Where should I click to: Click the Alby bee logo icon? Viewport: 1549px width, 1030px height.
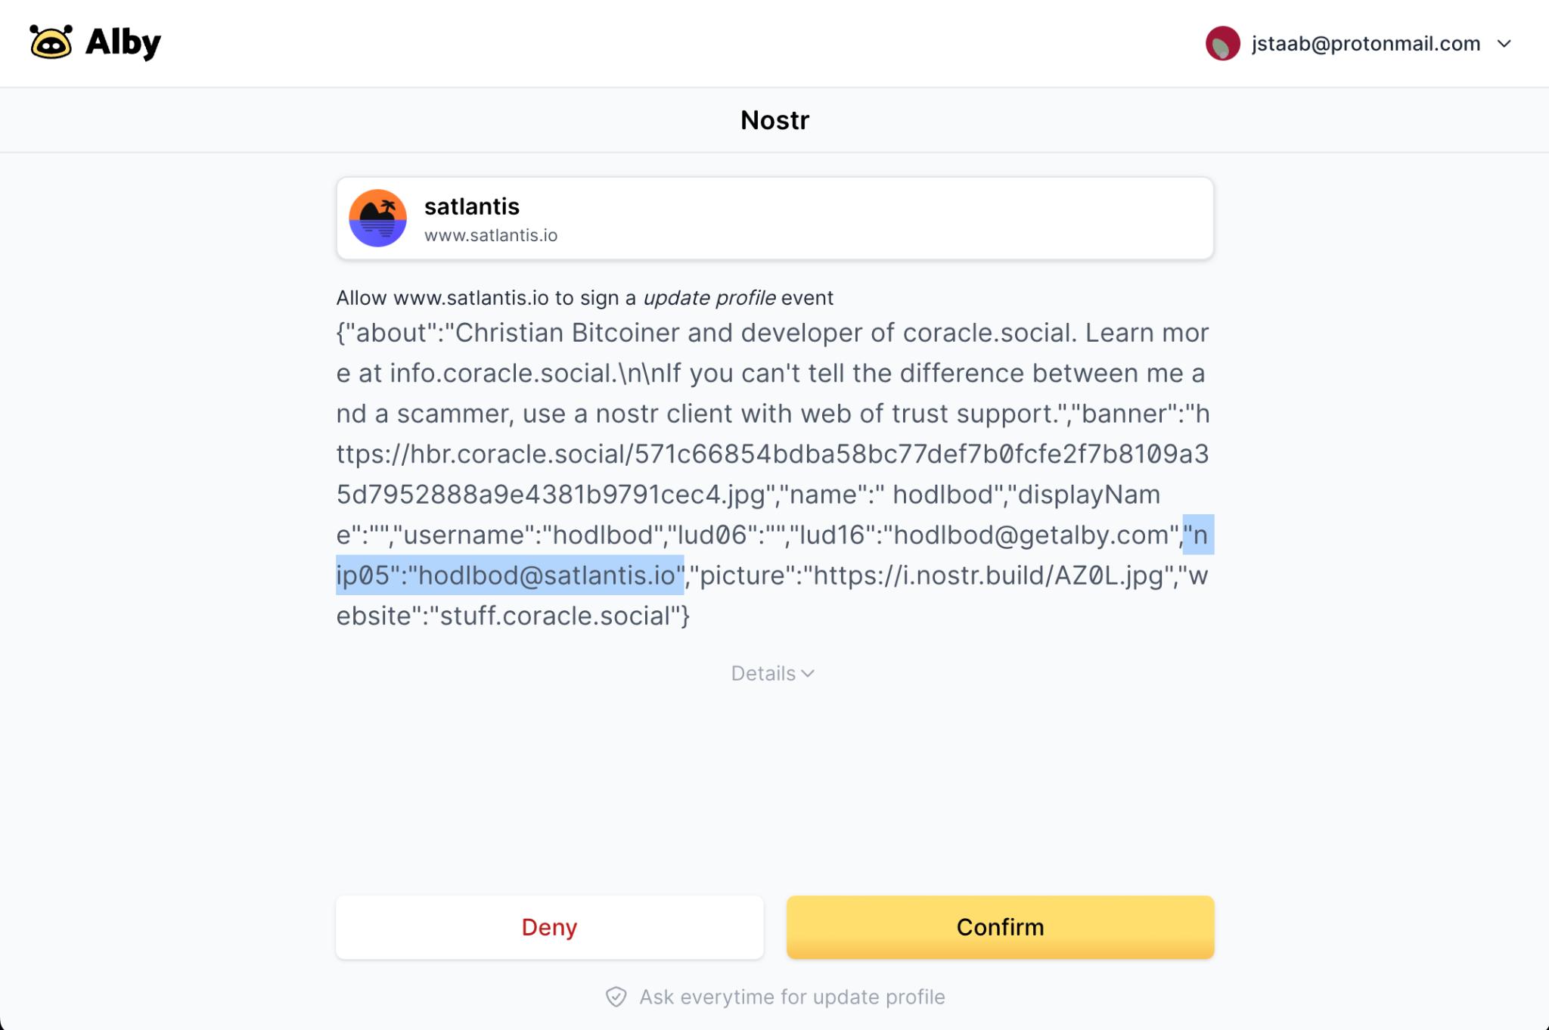point(51,42)
